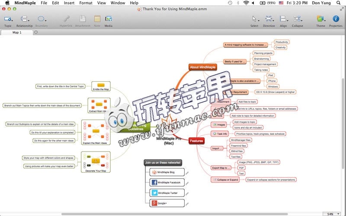Viewport: 346px width, 216px height.
Task: Open the Topic dropdown arrow
Action: point(12,20)
